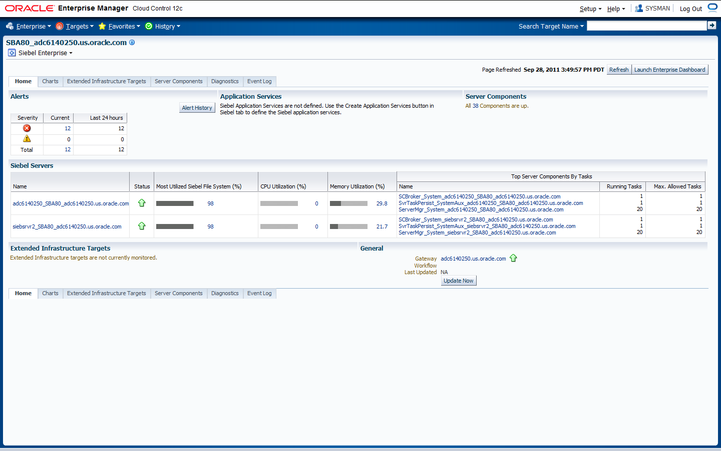The image size is (721, 451).
Task: Open adc6140250_SBA80_adc6140250.us.oracle.com server link
Action: pyautogui.click(x=71, y=203)
